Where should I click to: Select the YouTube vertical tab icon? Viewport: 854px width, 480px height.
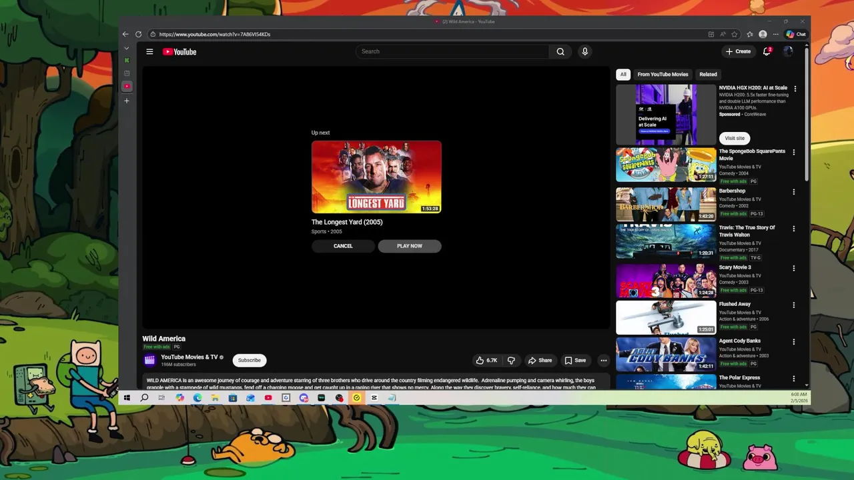[x=127, y=86]
